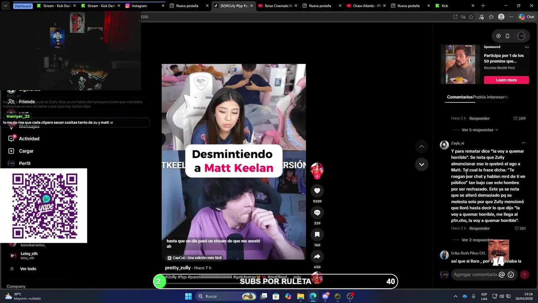Open more options on Zayb_xi's comment

(x=523, y=143)
